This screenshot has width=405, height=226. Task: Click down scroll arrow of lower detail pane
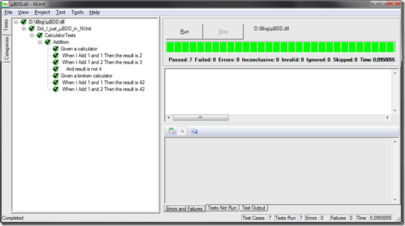pyautogui.click(x=395, y=200)
